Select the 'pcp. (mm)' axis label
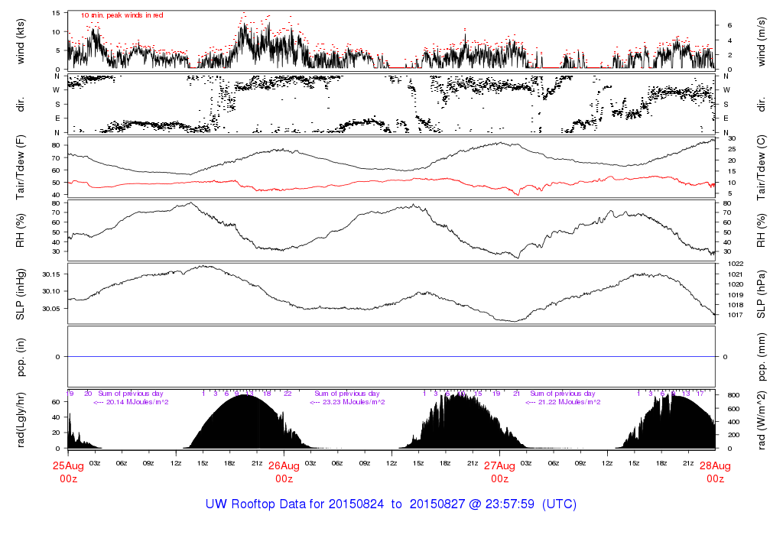 [761, 356]
